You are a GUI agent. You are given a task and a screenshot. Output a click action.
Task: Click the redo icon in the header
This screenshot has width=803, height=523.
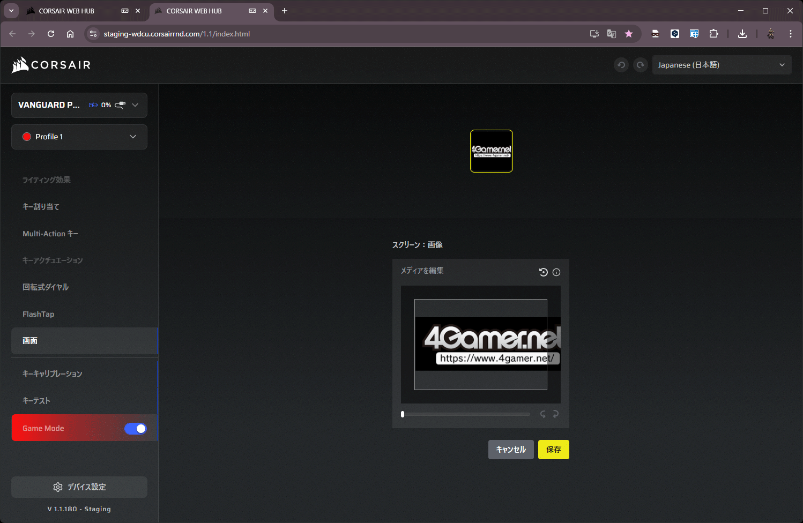click(641, 65)
